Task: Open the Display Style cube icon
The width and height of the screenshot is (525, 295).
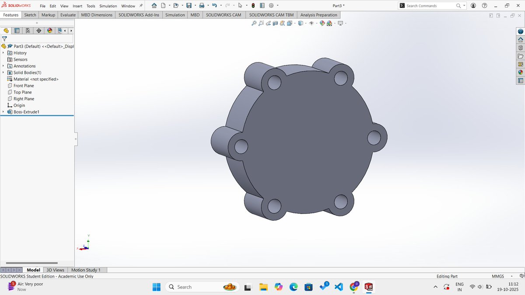Action: click(301, 23)
